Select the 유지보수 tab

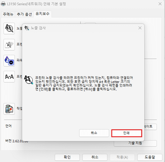42,14
